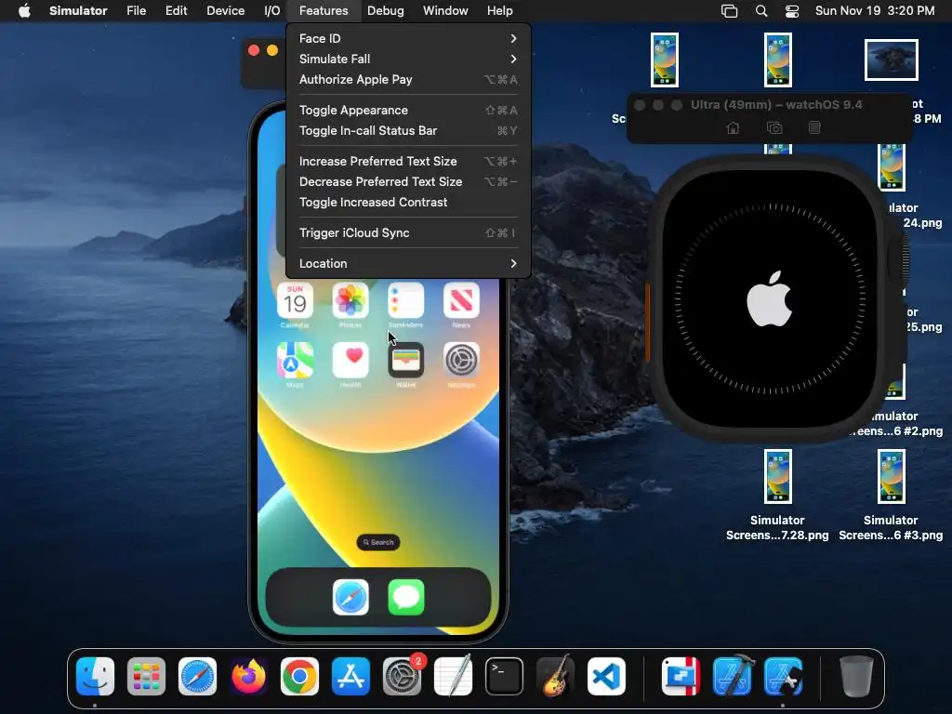Tap the Search pill on iPhone home screen
This screenshot has height=714, width=952.
[x=377, y=542]
